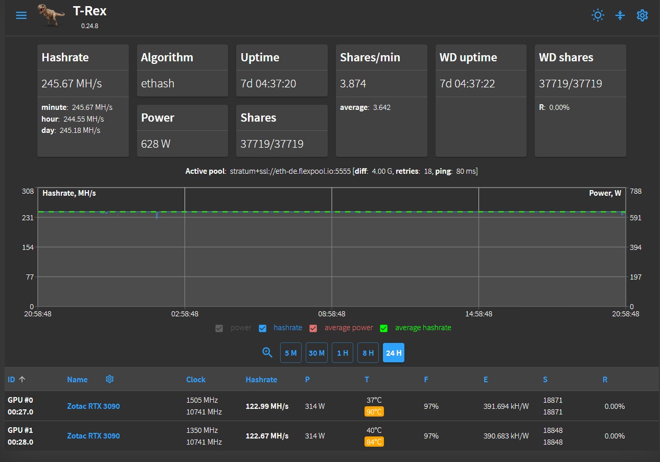Toggle the power series checkbox
This screenshot has height=462, width=660.
tap(219, 328)
